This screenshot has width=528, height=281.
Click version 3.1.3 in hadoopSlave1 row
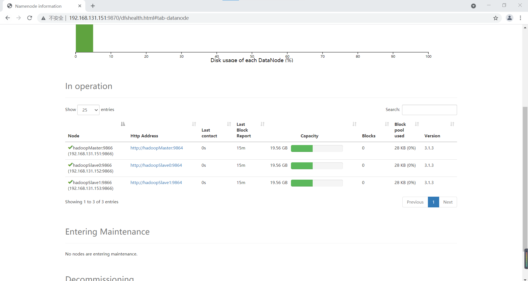[x=429, y=182]
